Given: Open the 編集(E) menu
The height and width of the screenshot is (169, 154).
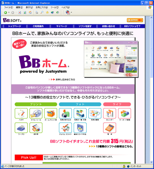Looking at the screenshot, I should [20, 7].
